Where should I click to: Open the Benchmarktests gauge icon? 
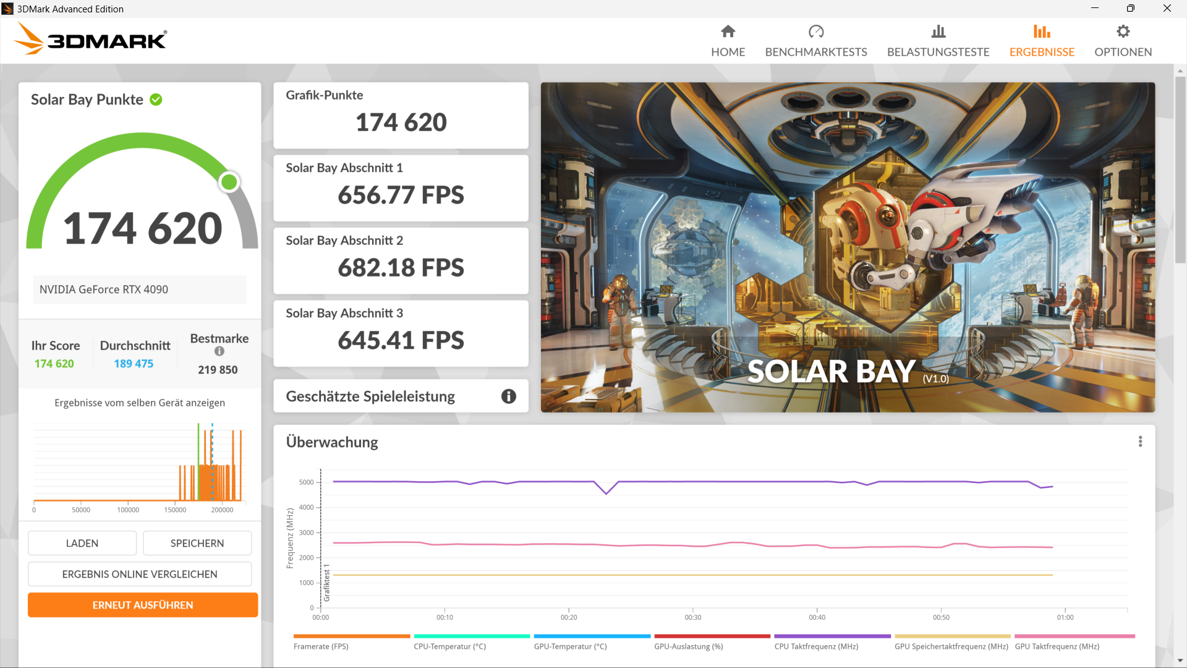click(x=815, y=32)
